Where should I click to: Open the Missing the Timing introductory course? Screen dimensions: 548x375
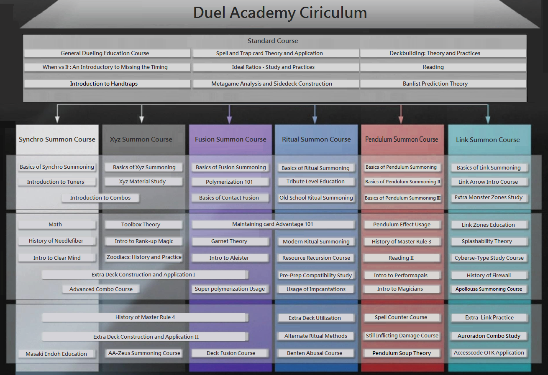pos(107,67)
